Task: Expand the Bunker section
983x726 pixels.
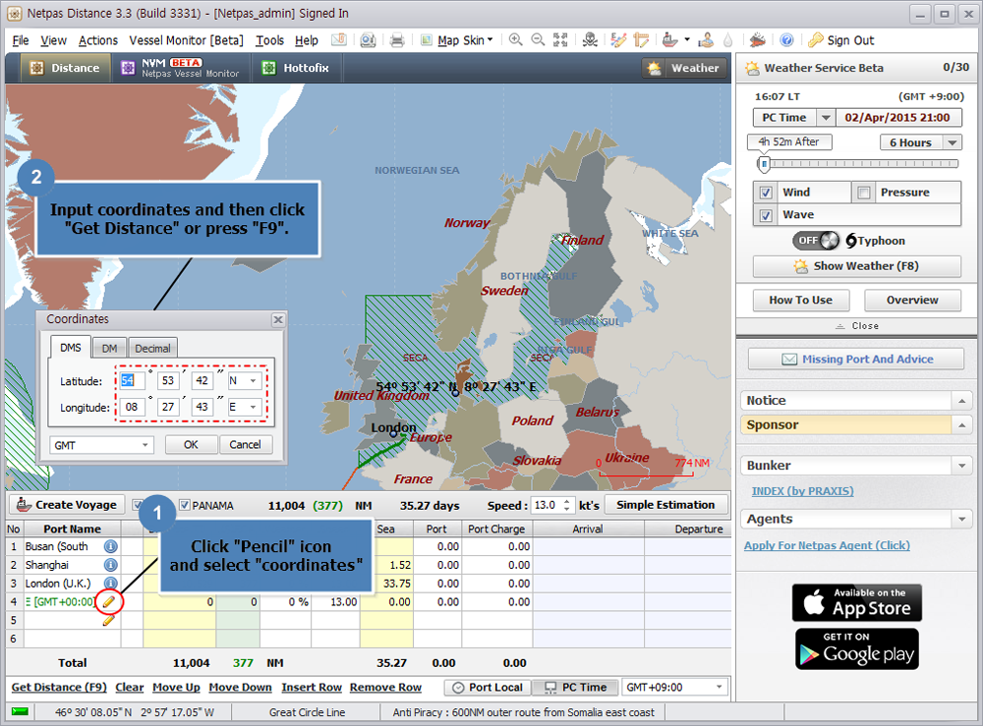Action: 961,466
